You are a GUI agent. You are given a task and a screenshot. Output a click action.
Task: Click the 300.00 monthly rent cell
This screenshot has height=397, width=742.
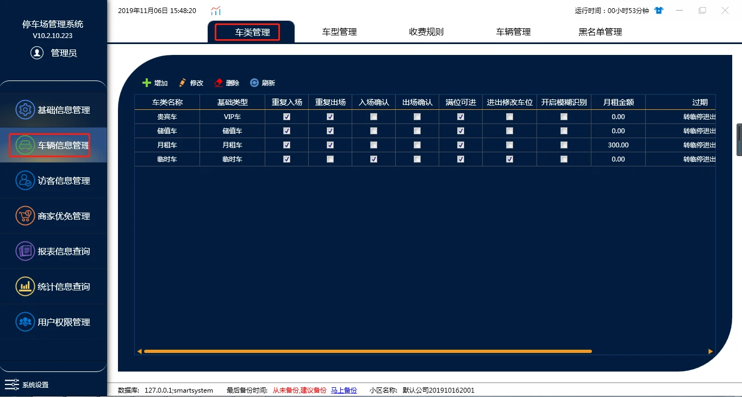point(619,145)
